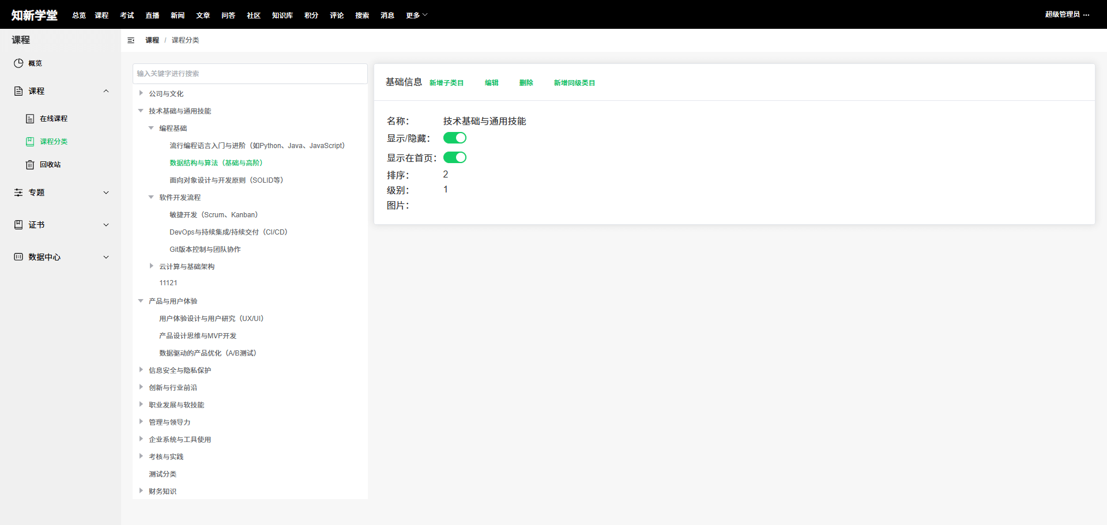Expand the 云计算与基础架构 tree node
The height and width of the screenshot is (525, 1107).
coord(151,266)
